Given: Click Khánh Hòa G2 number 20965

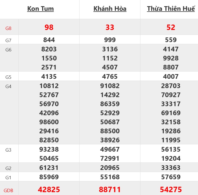Looking at the screenshot, I should (110, 168).
